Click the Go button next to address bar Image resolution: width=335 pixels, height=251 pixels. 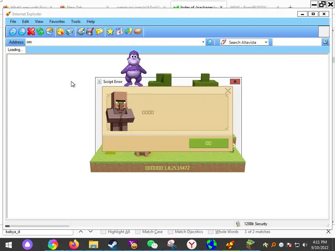[x=209, y=42]
